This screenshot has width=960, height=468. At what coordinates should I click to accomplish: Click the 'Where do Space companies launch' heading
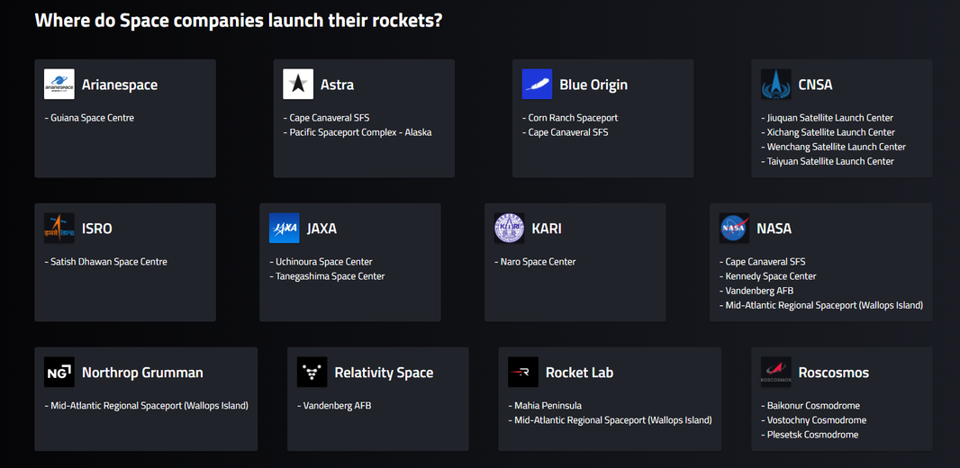coord(239,20)
